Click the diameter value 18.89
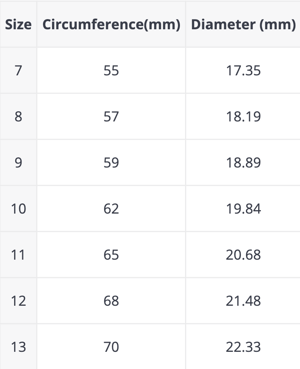The width and height of the screenshot is (300, 369). 243,163
